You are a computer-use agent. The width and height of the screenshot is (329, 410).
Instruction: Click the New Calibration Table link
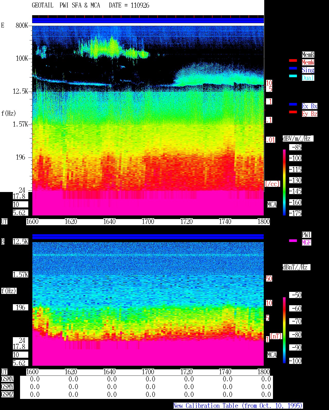pos(238,406)
